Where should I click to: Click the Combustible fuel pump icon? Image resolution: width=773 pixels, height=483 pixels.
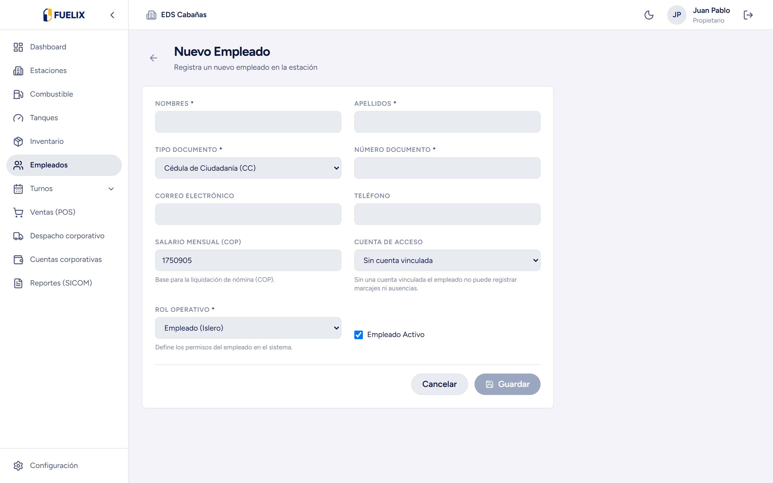coord(18,94)
